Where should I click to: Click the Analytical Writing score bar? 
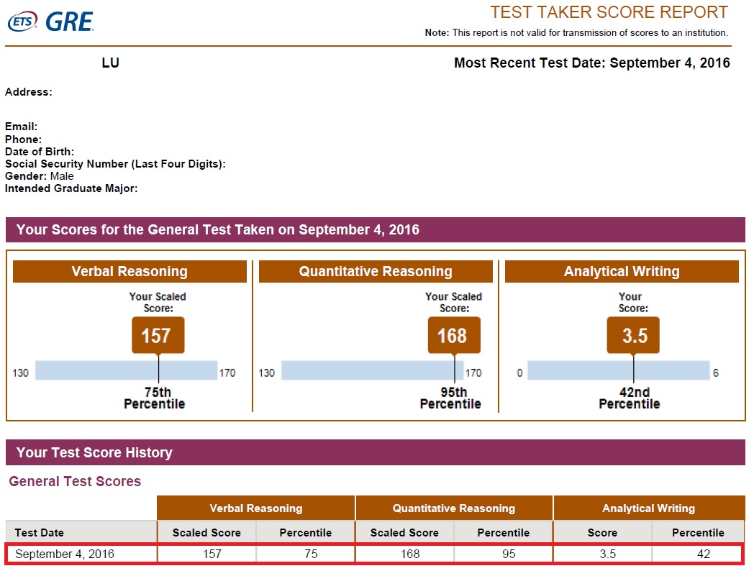[x=619, y=370]
